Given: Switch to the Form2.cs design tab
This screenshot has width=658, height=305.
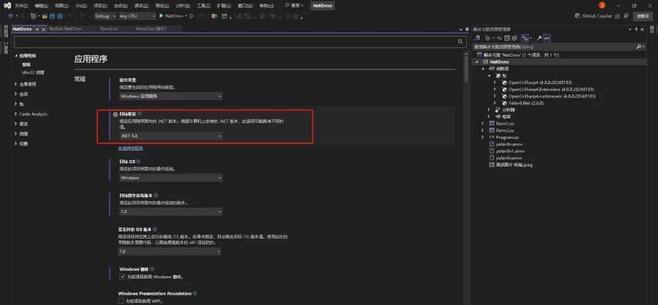Looking at the screenshot, I should (x=151, y=29).
